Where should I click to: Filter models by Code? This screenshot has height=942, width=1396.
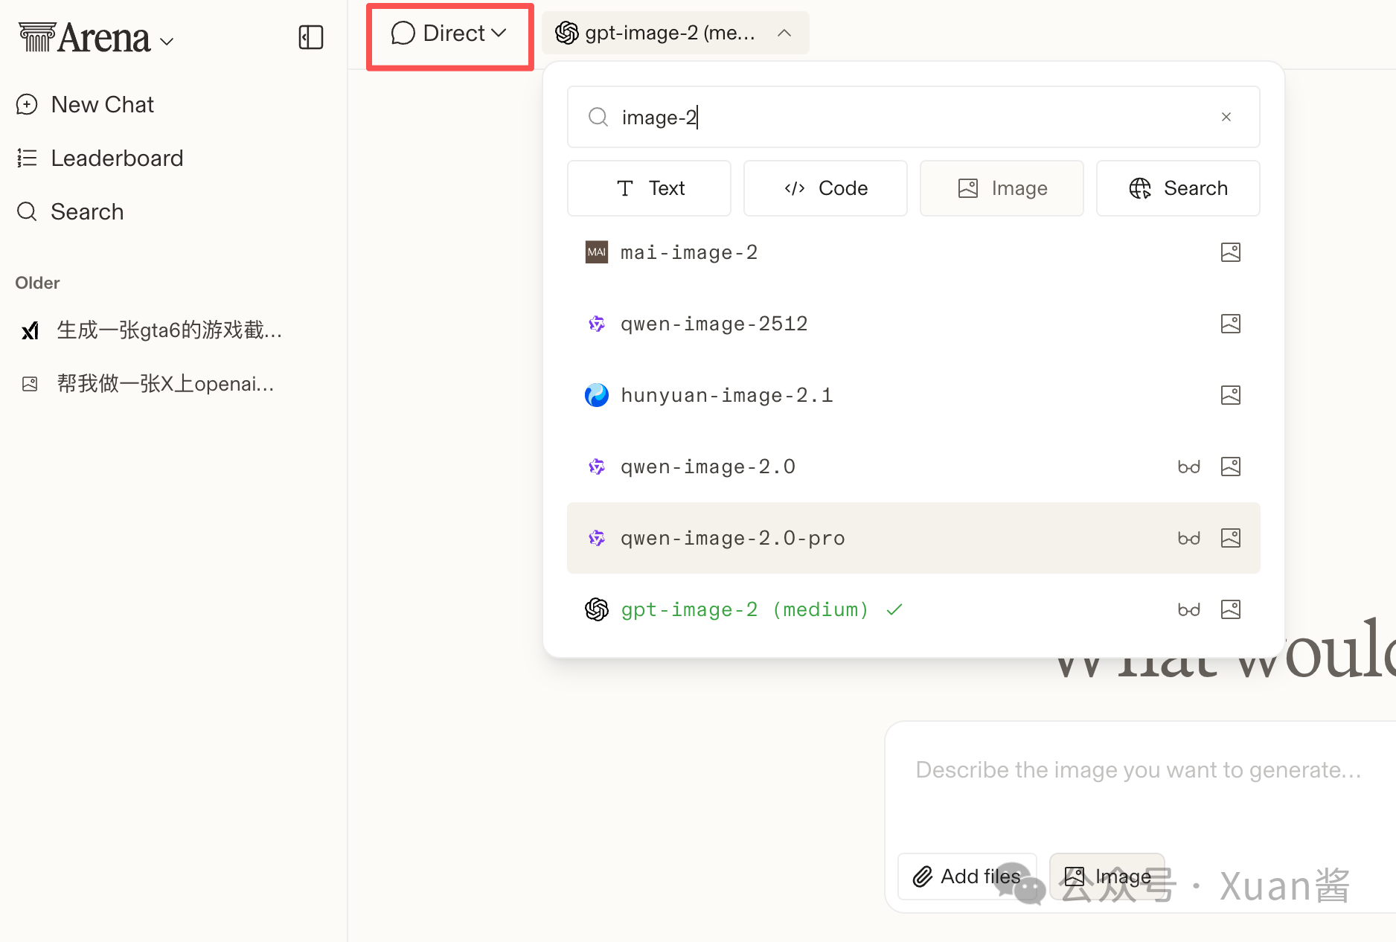click(825, 188)
